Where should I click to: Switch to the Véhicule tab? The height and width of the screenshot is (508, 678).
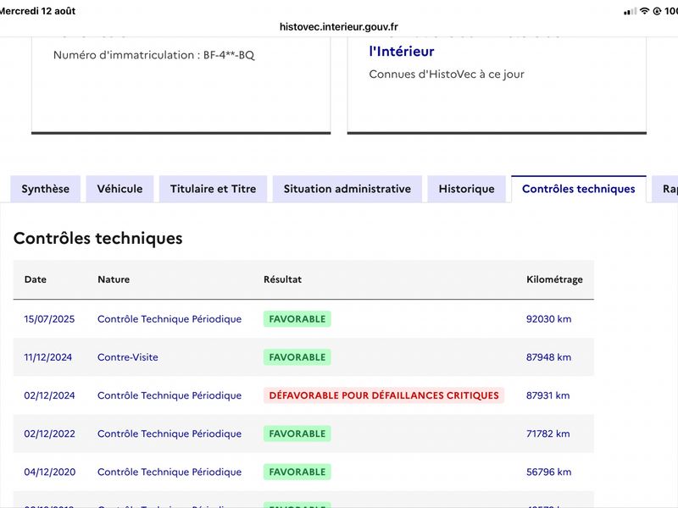119,189
